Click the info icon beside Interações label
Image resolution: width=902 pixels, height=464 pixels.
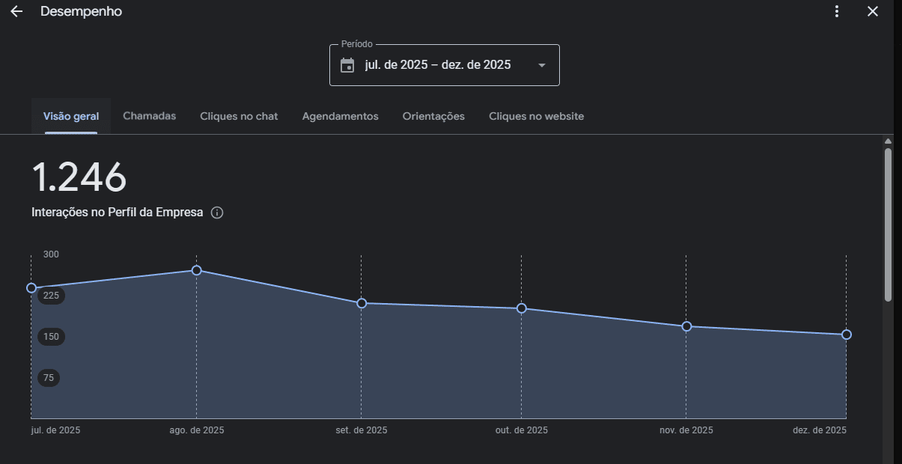coord(217,213)
